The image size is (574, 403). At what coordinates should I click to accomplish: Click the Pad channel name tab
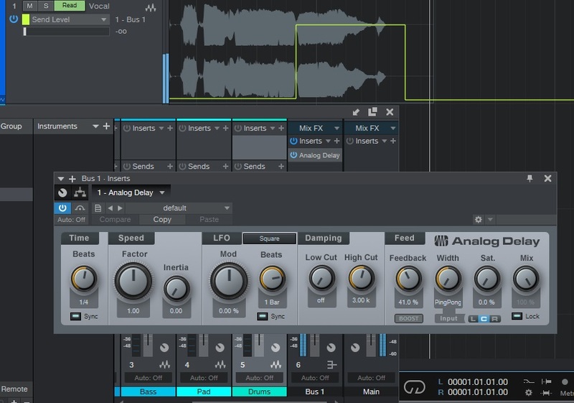204,392
